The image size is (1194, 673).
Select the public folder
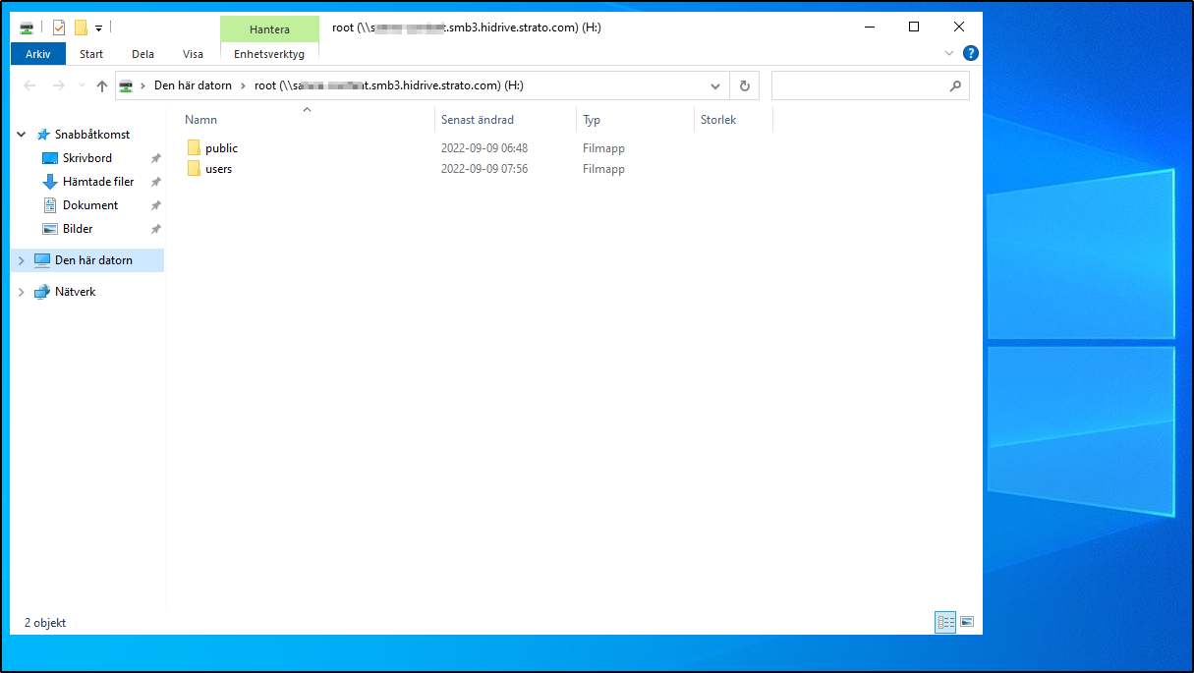coord(221,148)
